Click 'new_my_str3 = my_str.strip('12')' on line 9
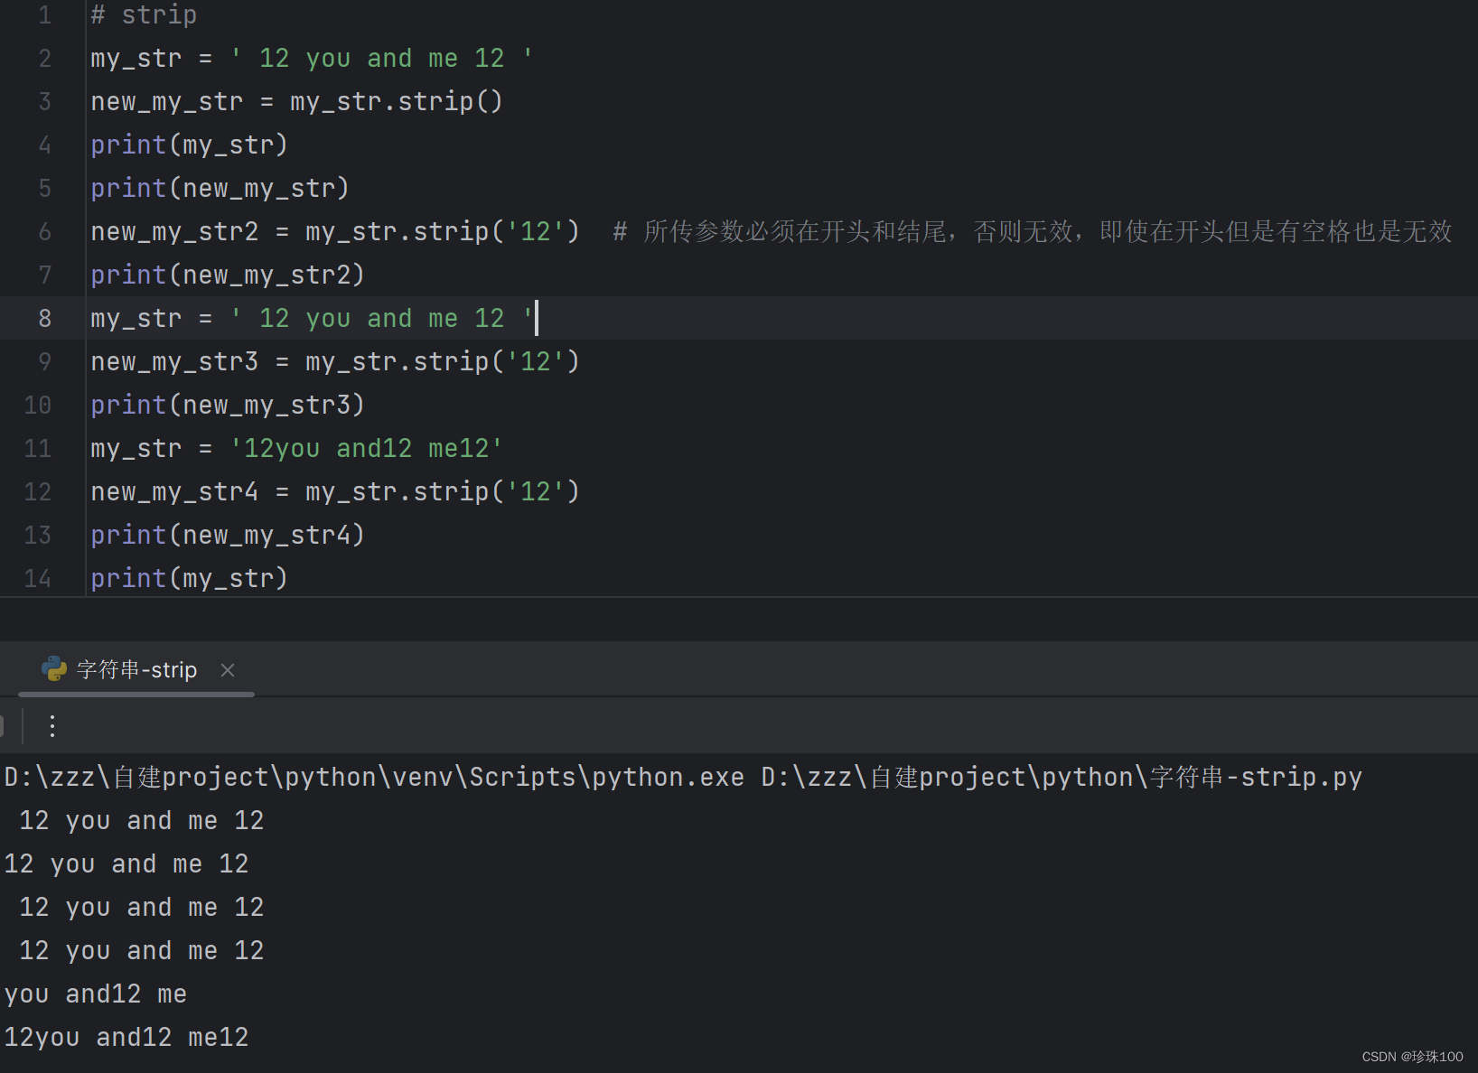Screen dimensions: 1478x1073 [335, 362]
